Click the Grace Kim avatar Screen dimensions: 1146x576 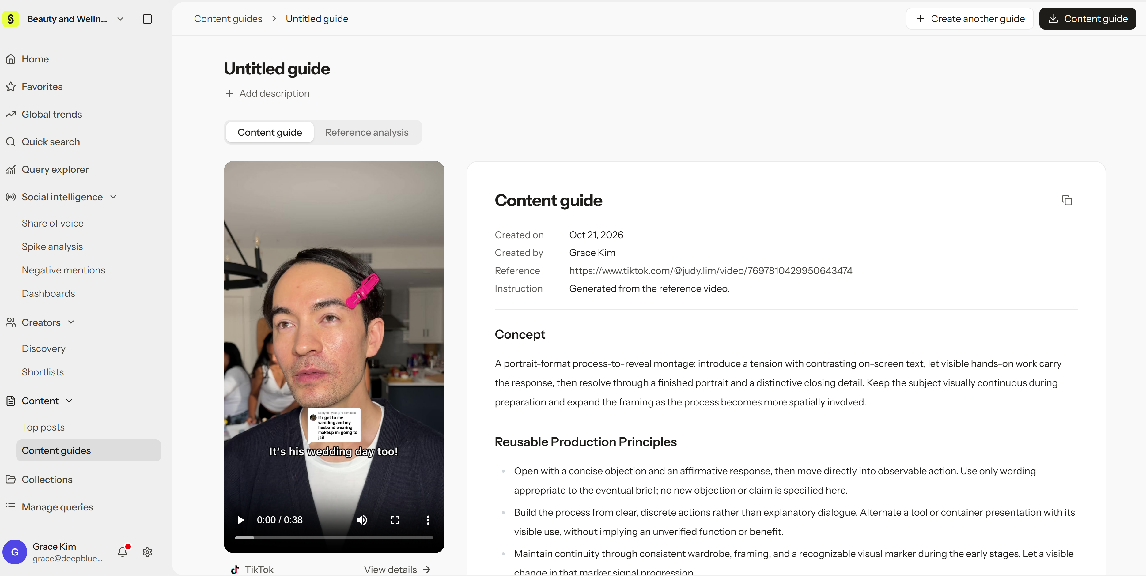coord(15,552)
